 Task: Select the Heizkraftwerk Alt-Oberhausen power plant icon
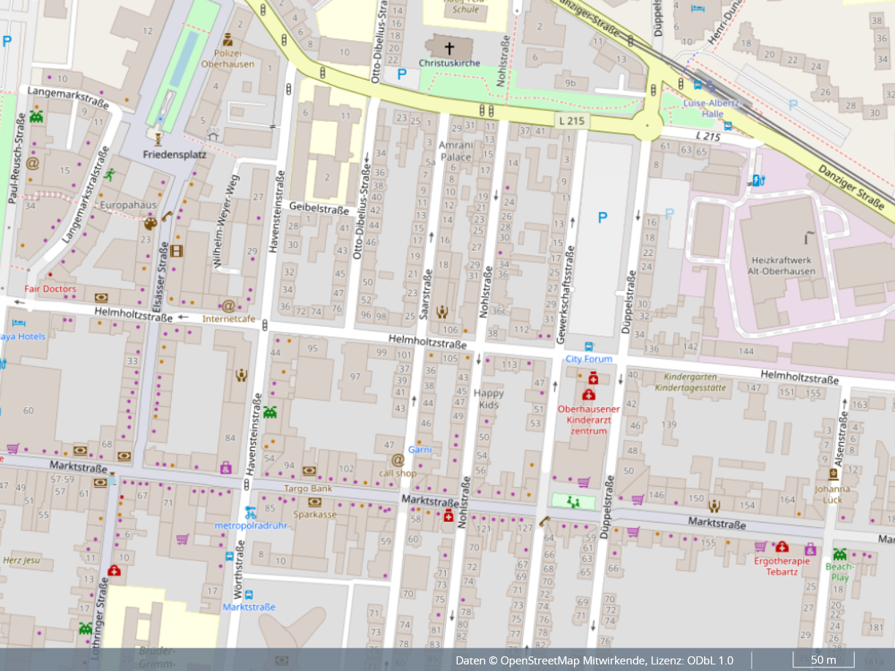pos(808,238)
